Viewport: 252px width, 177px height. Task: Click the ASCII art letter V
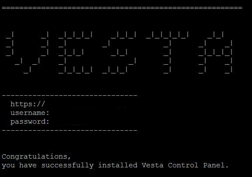pos(27,52)
